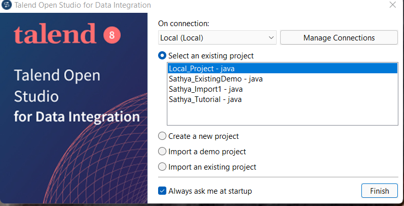Click the Manage Connections button
This screenshot has height=206, width=404.
339,38
